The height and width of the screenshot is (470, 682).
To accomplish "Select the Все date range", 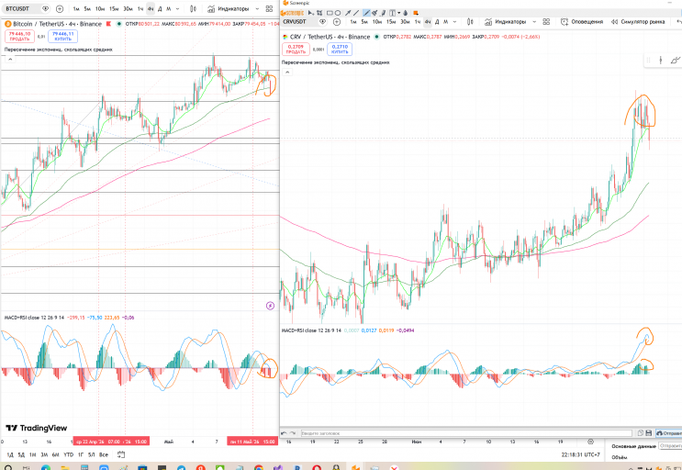I will point(104,454).
